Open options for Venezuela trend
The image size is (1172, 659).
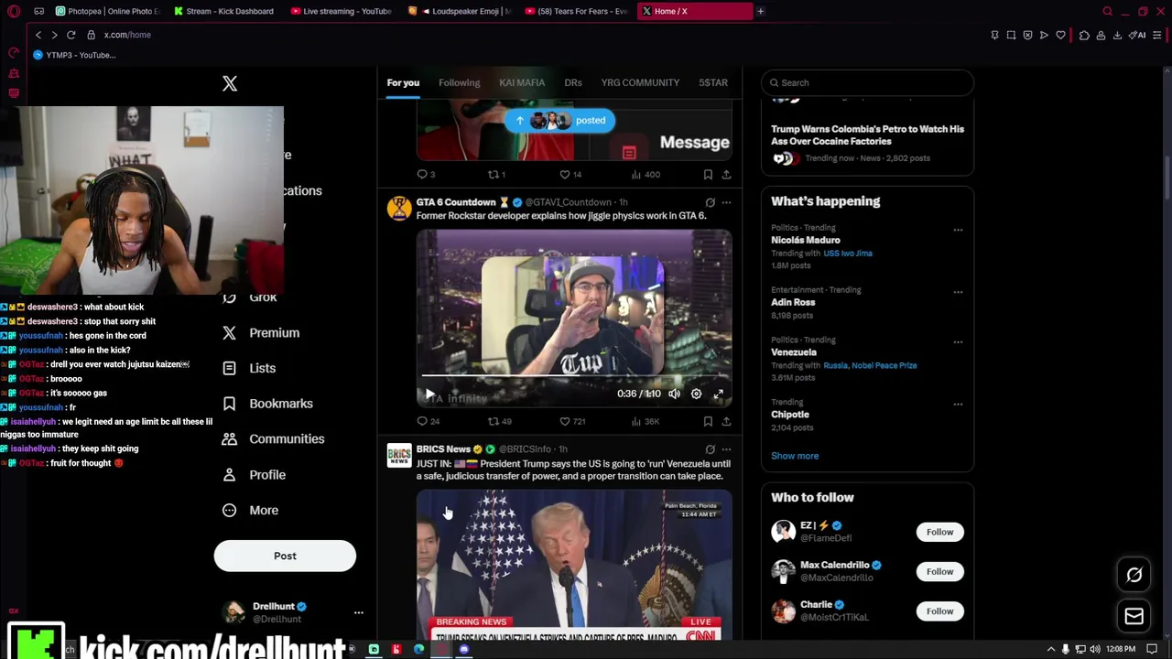958,342
